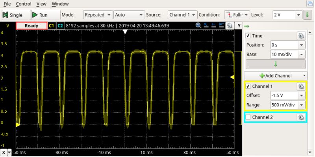Click the '3.5' voltage axis label
The height and width of the screenshot is (157, 315).
4,44
